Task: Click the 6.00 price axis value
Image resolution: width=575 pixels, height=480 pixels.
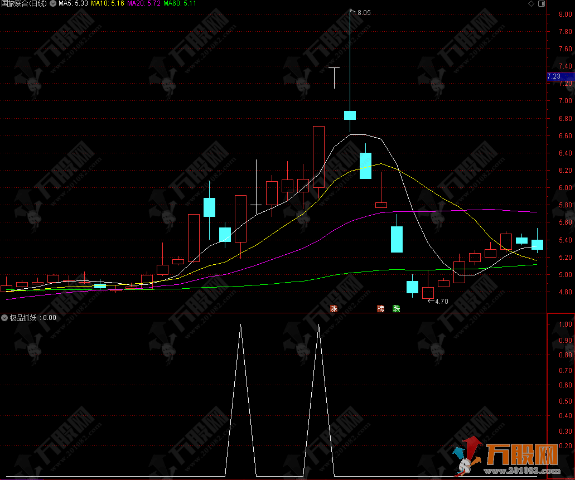Action: point(565,187)
